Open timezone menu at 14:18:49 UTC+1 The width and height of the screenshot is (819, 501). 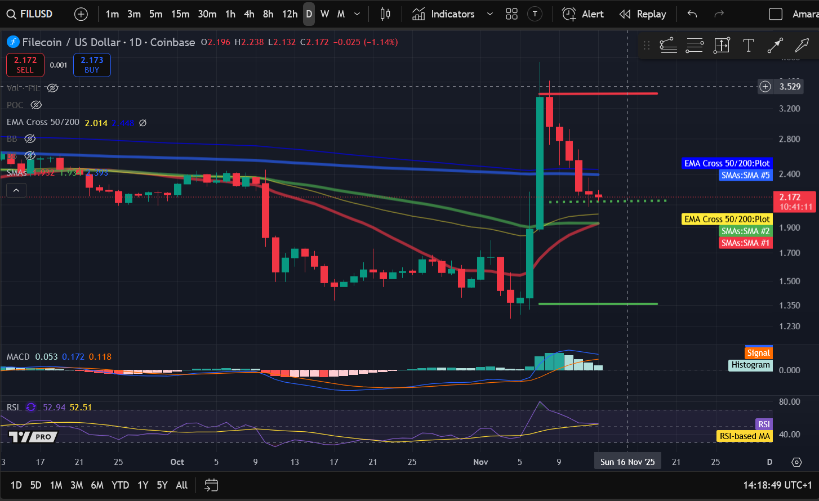[x=778, y=485]
